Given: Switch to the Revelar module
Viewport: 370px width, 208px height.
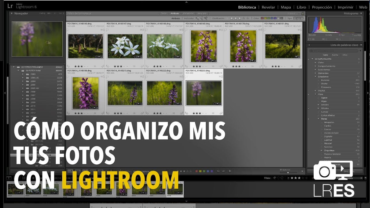Looking at the screenshot, I should [268, 7].
